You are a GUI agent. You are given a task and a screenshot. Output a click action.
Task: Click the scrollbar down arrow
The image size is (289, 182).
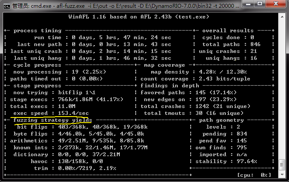[x=282, y=174]
